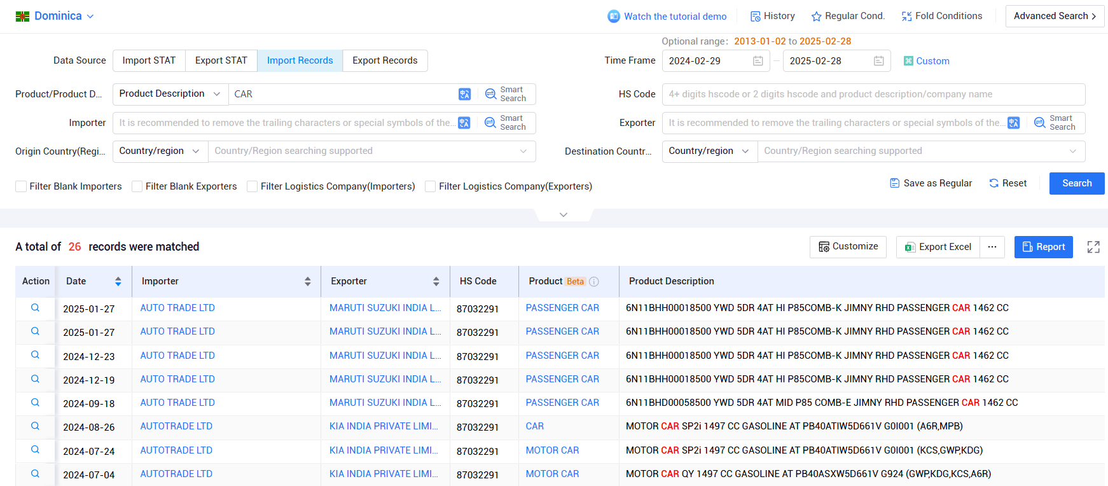This screenshot has height=486, width=1108.
Task: Click the blue Search button
Action: [x=1077, y=183]
